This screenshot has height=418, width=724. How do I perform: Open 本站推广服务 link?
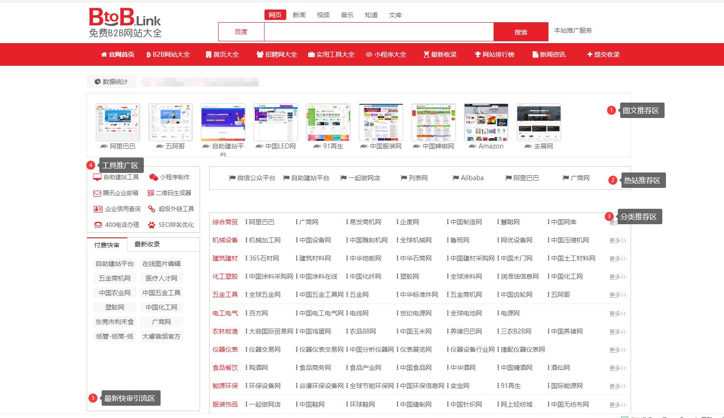tap(573, 30)
